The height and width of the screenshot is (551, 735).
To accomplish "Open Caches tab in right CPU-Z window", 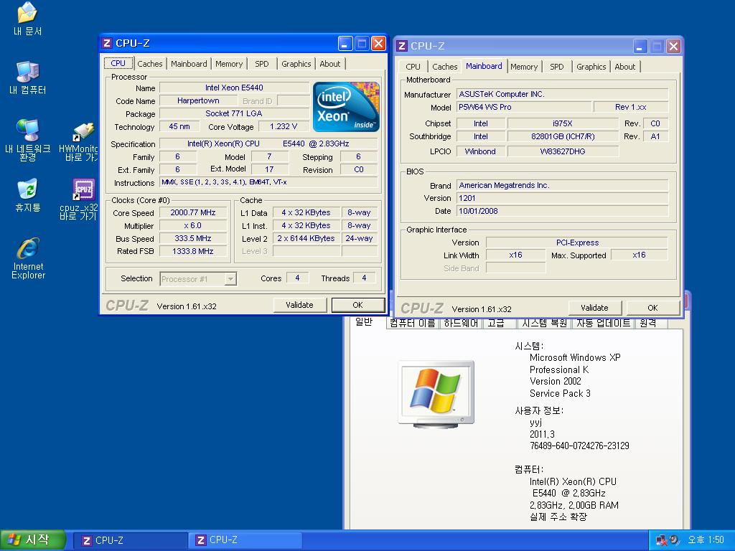I will point(445,67).
